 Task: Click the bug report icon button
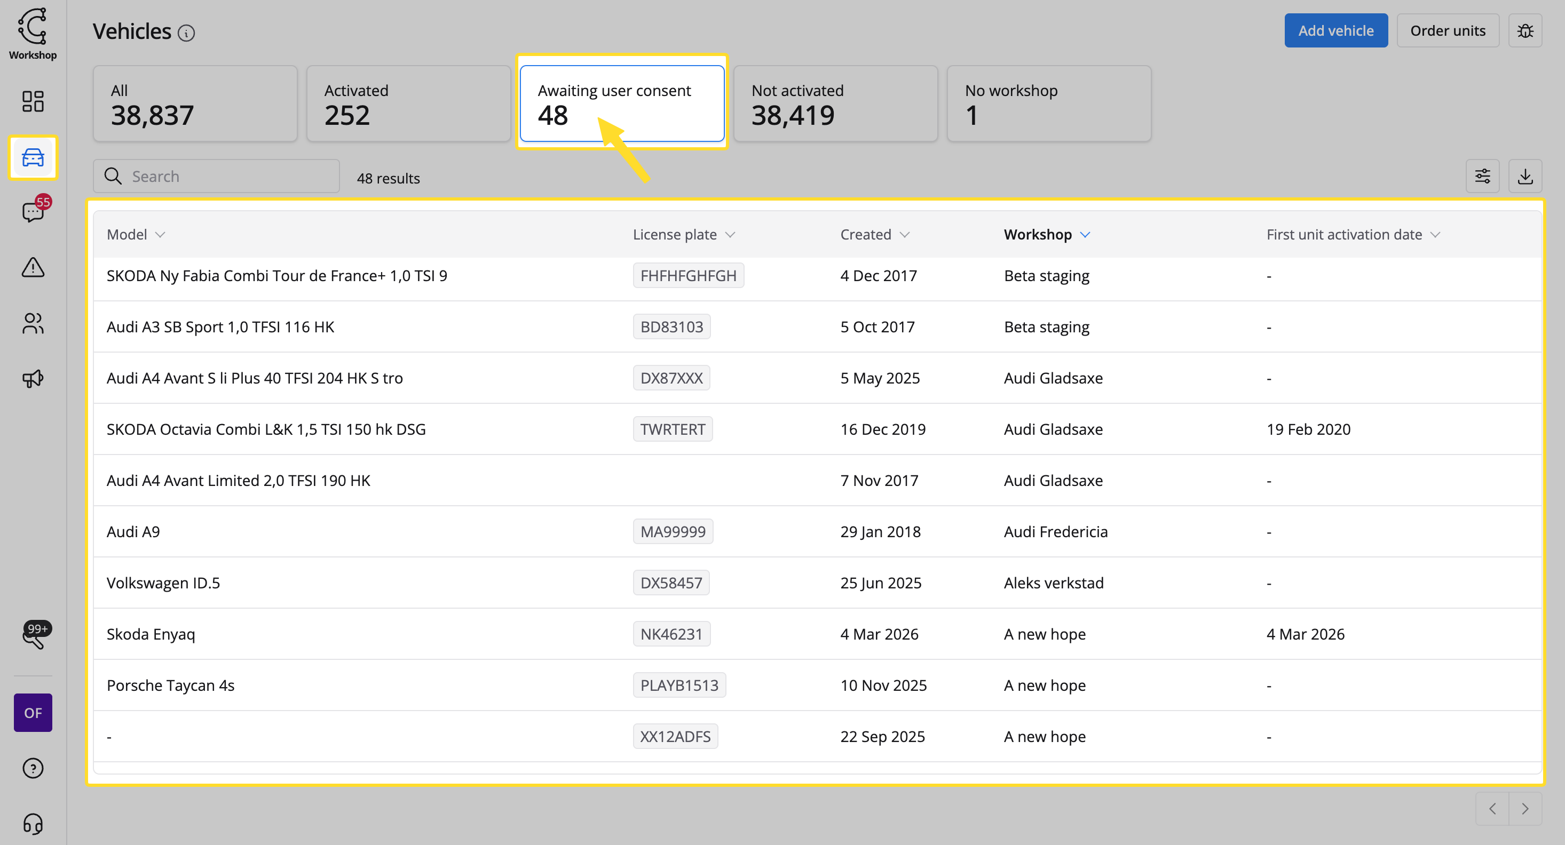[x=1525, y=30]
